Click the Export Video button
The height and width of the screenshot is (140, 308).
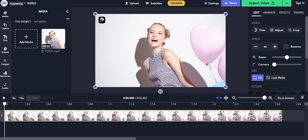click(262, 3)
